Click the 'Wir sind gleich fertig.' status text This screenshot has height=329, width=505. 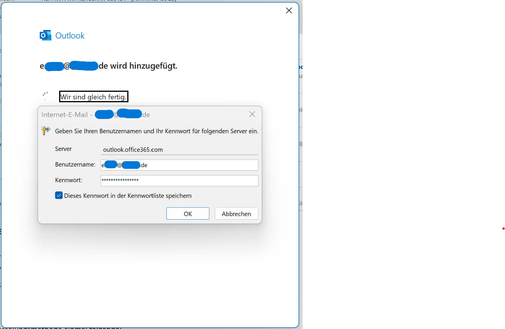(93, 97)
